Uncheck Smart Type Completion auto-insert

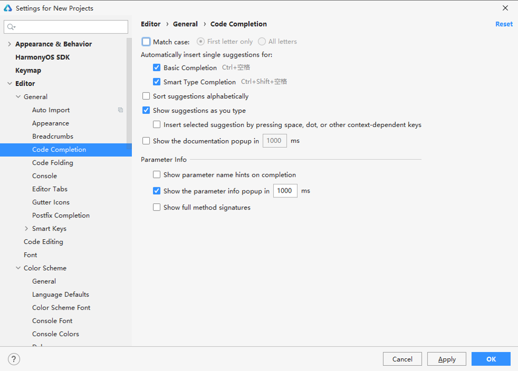point(157,82)
